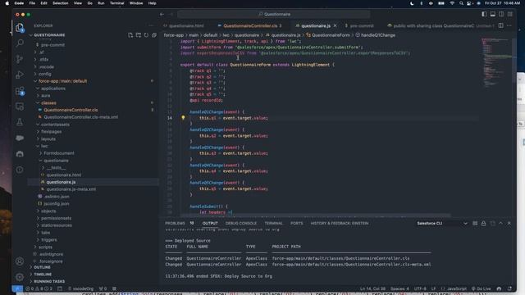
Task: Open errors and warnings count in the status bar
Action: pos(39,288)
